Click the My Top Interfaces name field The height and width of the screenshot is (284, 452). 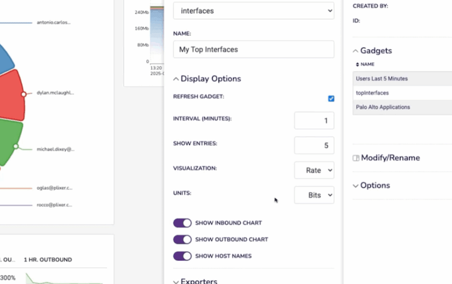click(x=253, y=49)
